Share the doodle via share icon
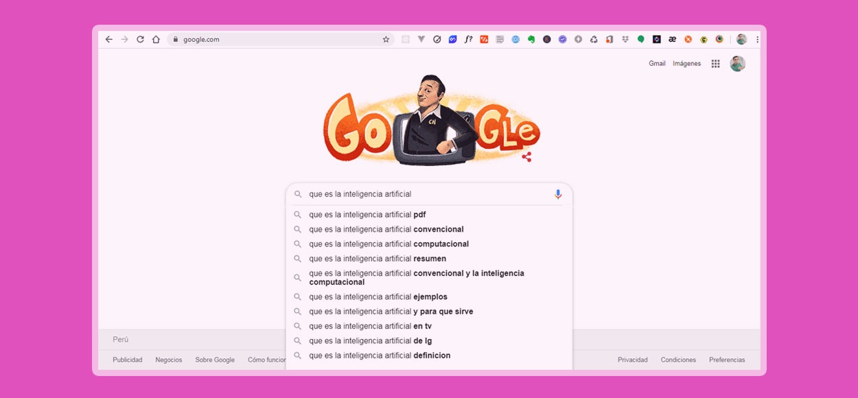Viewport: 858px width, 398px height. point(526,157)
